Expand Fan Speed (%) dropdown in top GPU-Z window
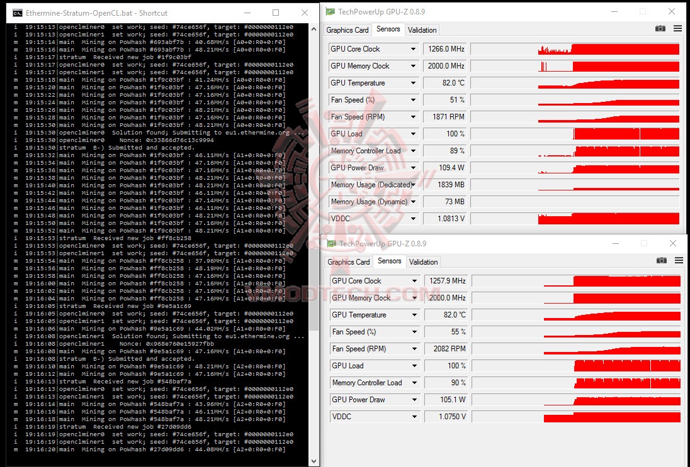The image size is (690, 467). pyautogui.click(x=413, y=100)
